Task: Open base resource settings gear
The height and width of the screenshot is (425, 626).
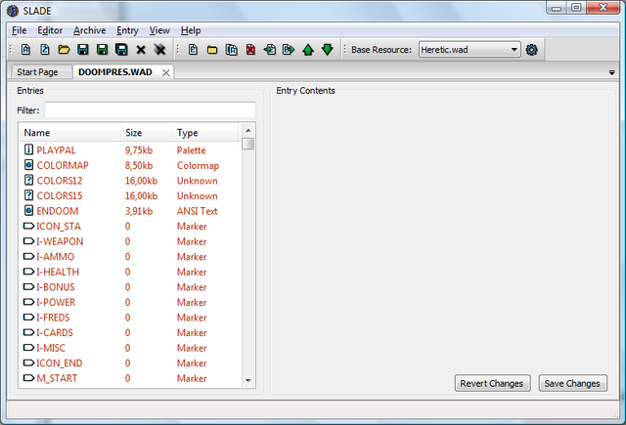Action: 531,50
